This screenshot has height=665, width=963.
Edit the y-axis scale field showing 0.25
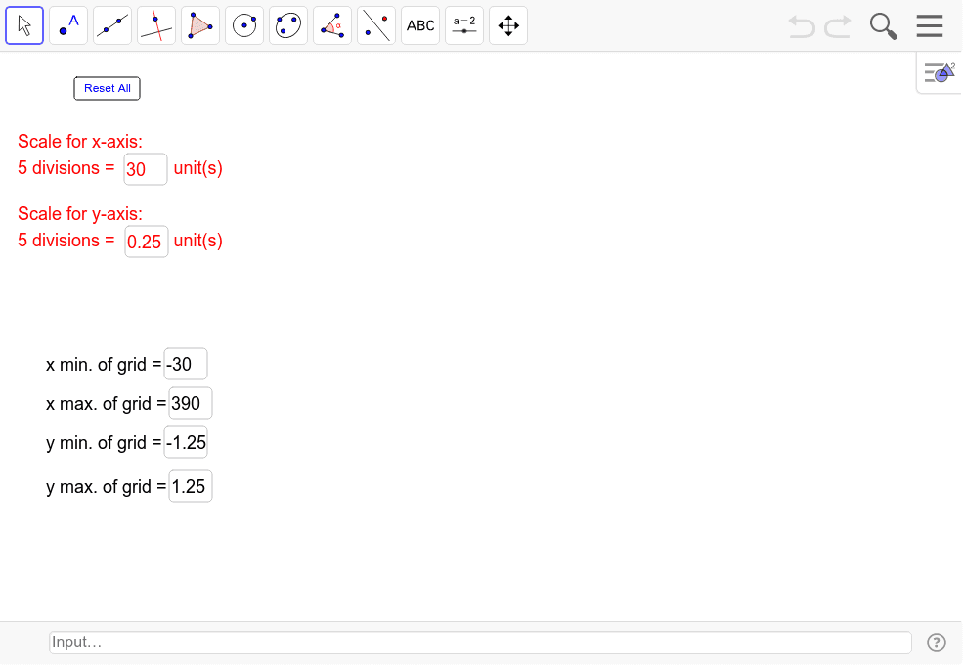pyautogui.click(x=147, y=242)
